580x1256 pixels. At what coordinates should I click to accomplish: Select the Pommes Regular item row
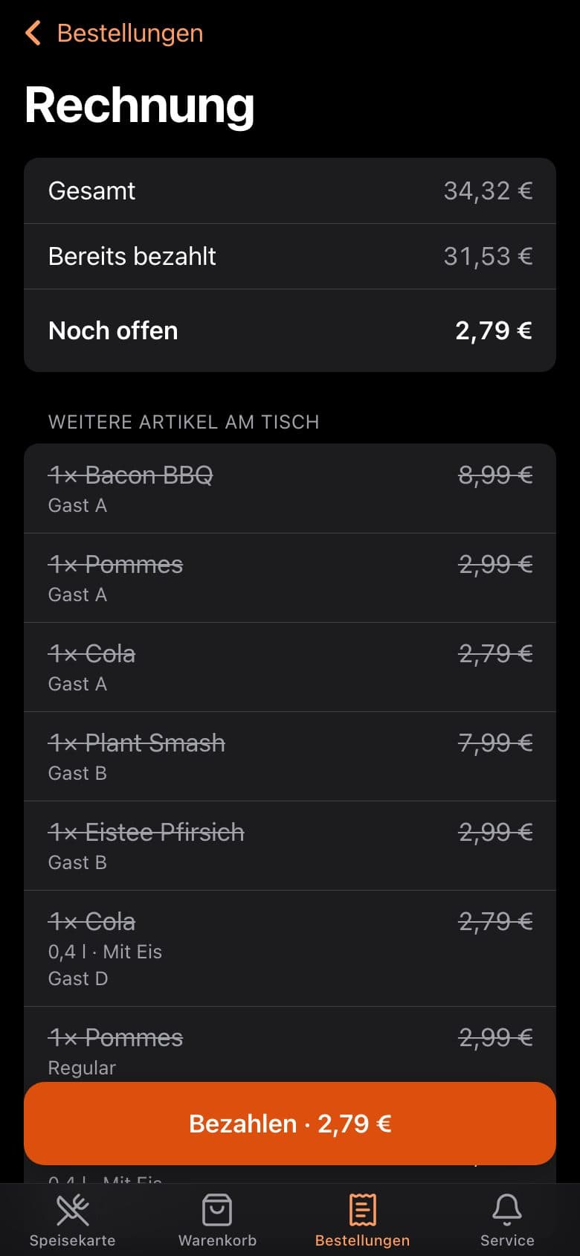(290, 1045)
